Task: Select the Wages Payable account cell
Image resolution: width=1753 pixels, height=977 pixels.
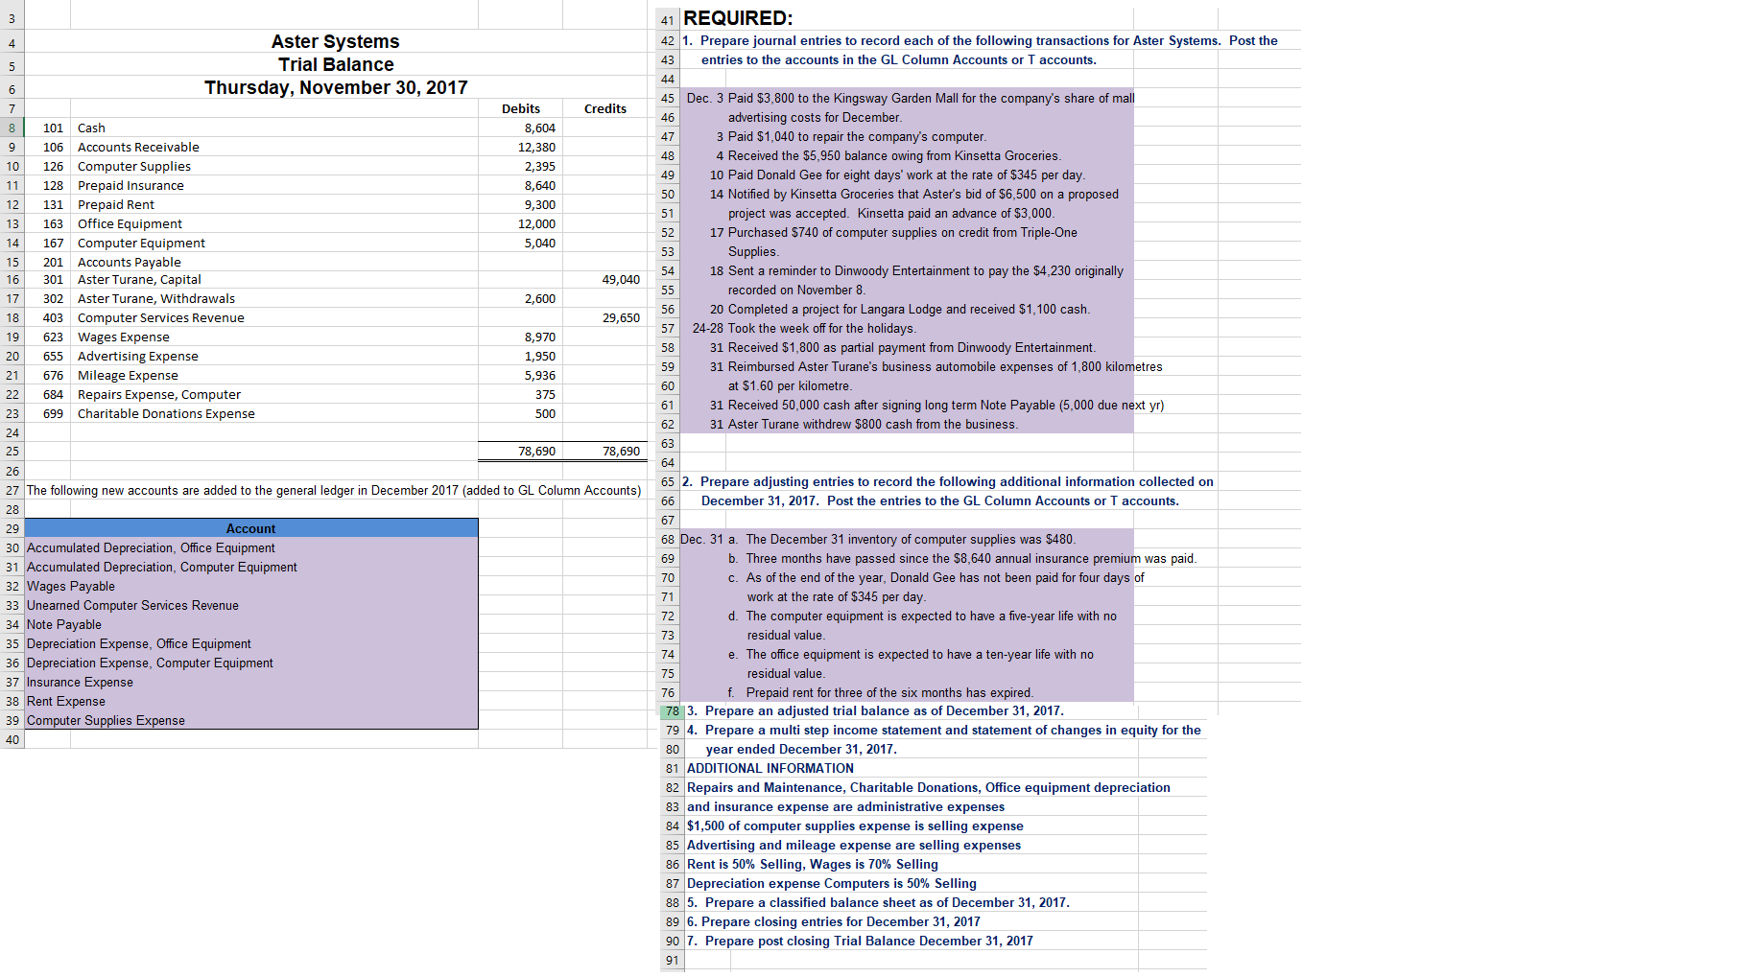Action: coord(251,586)
